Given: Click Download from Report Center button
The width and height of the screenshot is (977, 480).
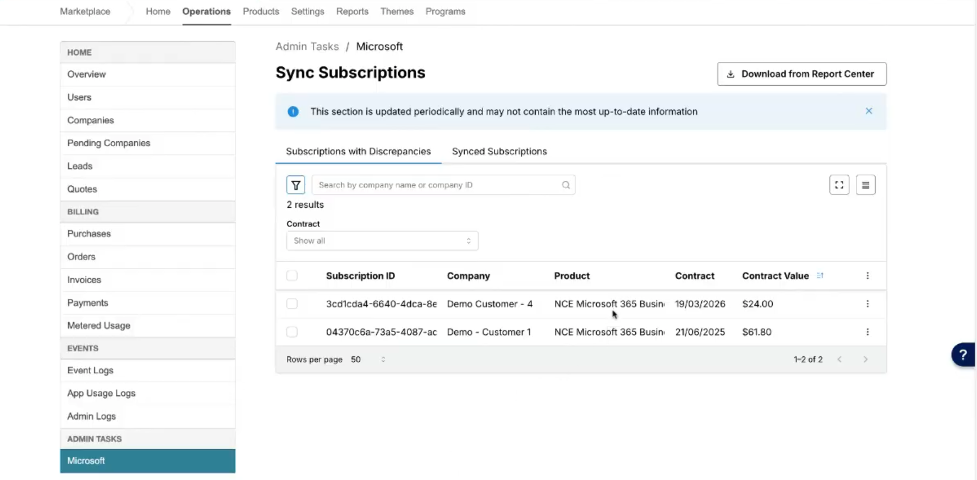Looking at the screenshot, I should (x=801, y=74).
